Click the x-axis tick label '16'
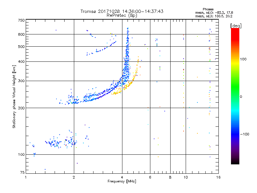The image size is (257, 193). click(218, 177)
